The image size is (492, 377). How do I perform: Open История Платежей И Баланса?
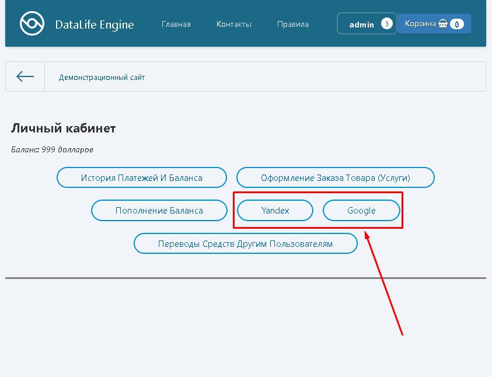click(141, 177)
